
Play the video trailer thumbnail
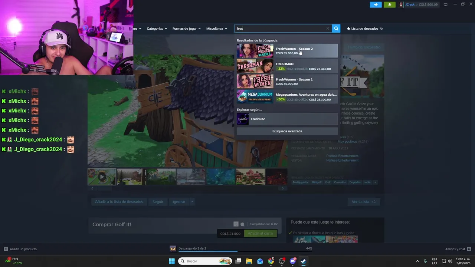tap(102, 177)
